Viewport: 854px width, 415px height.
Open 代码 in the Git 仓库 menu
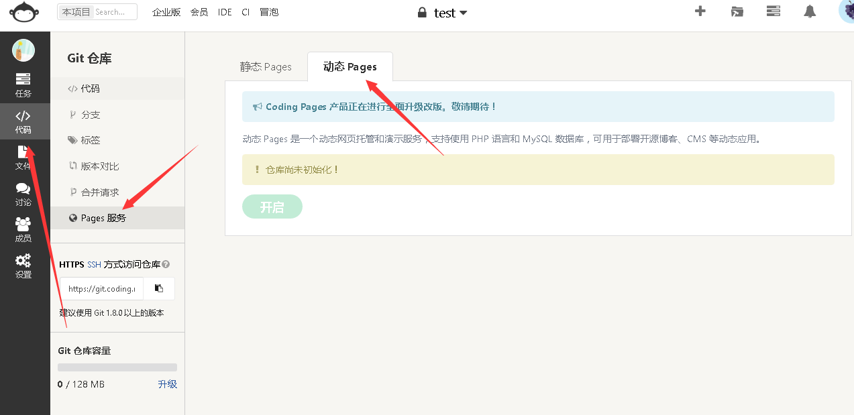coord(117,88)
